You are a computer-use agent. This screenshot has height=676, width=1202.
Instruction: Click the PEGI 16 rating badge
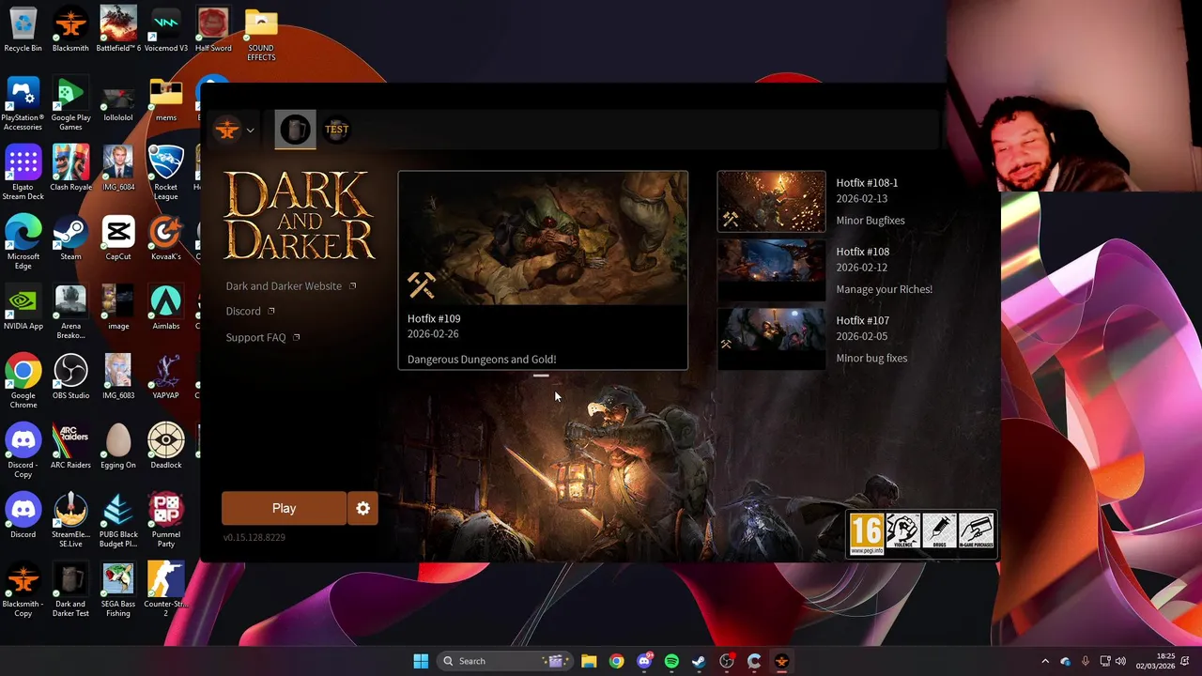[x=866, y=534]
